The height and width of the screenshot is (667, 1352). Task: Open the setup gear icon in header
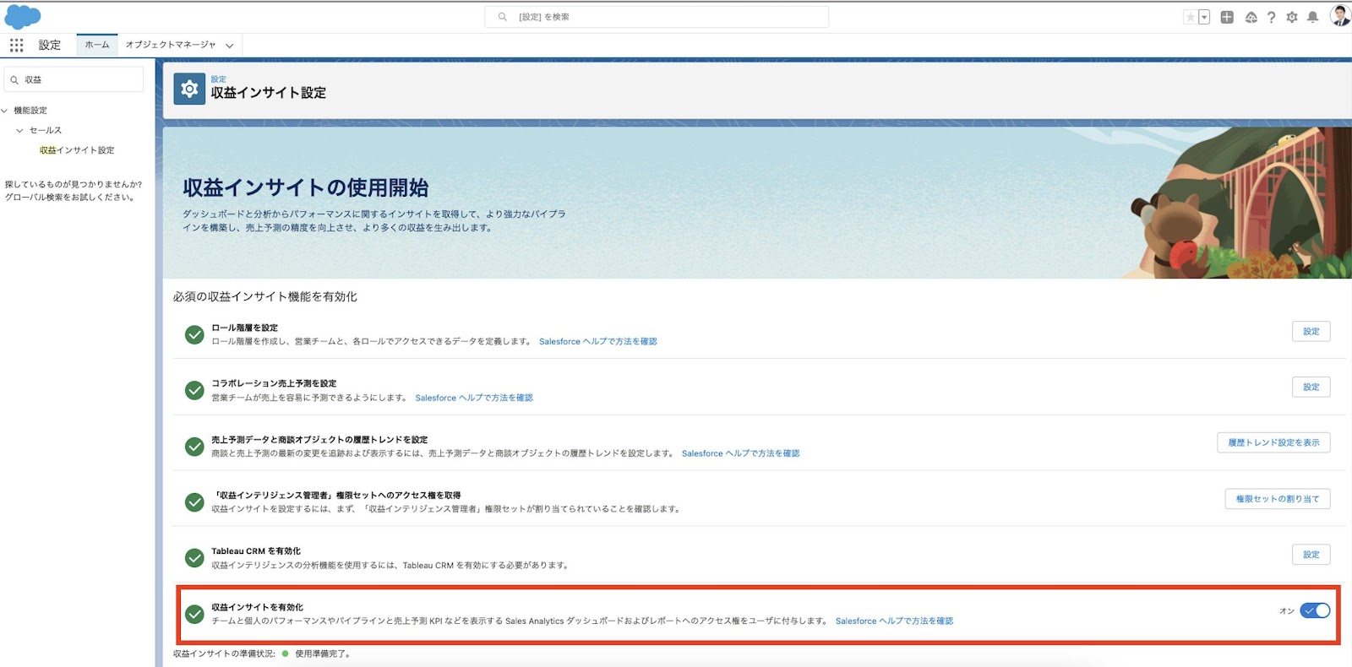point(1291,17)
